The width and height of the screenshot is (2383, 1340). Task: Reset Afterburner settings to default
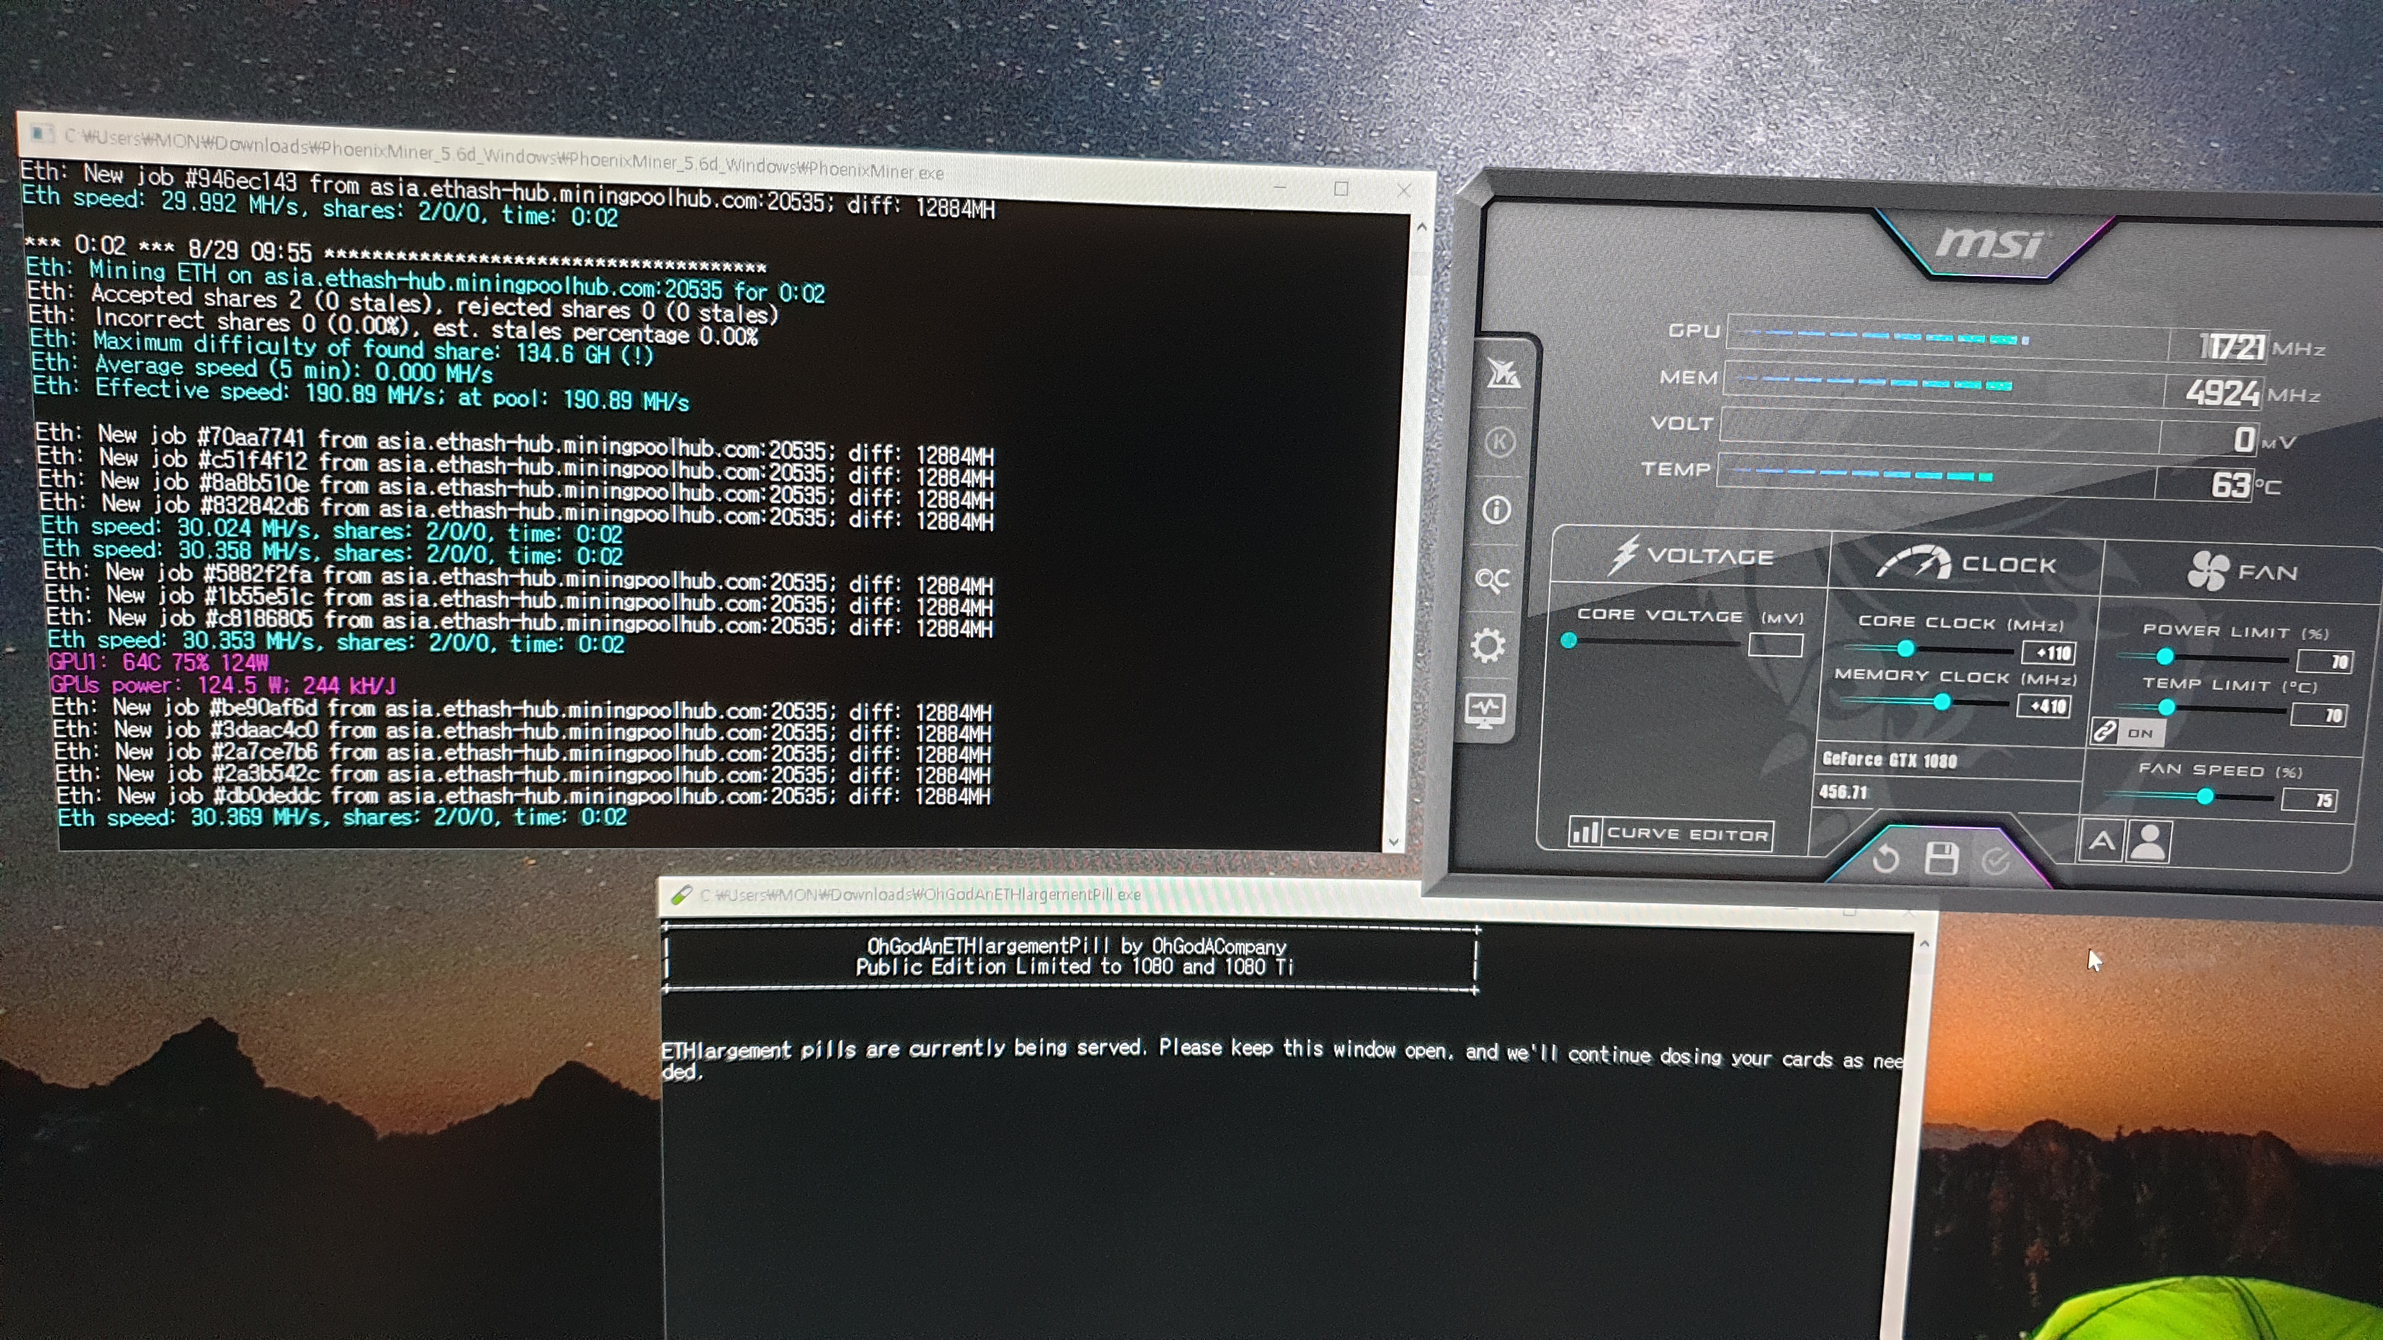[1885, 860]
